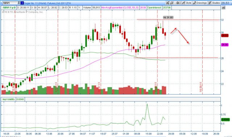Viewport: 232px width, 137px height.
Task: Click the 253796 open interest value
Action: 167,8
